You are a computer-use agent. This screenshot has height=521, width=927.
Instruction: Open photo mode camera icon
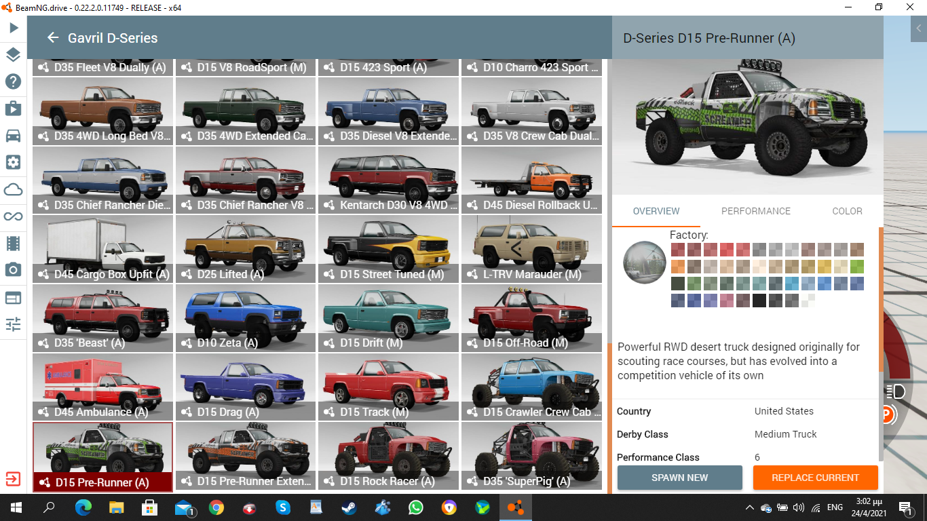point(14,270)
